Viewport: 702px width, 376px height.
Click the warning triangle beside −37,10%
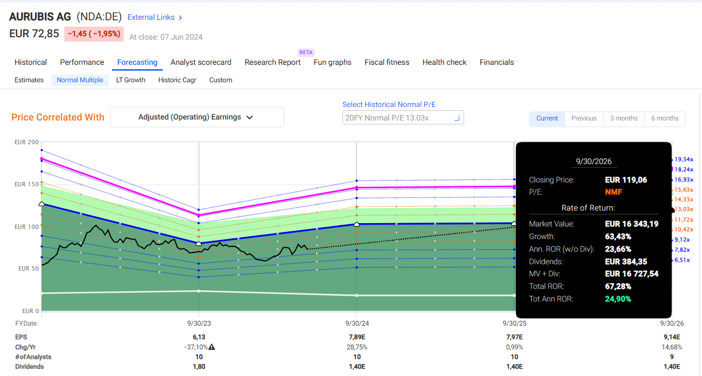[212, 347]
